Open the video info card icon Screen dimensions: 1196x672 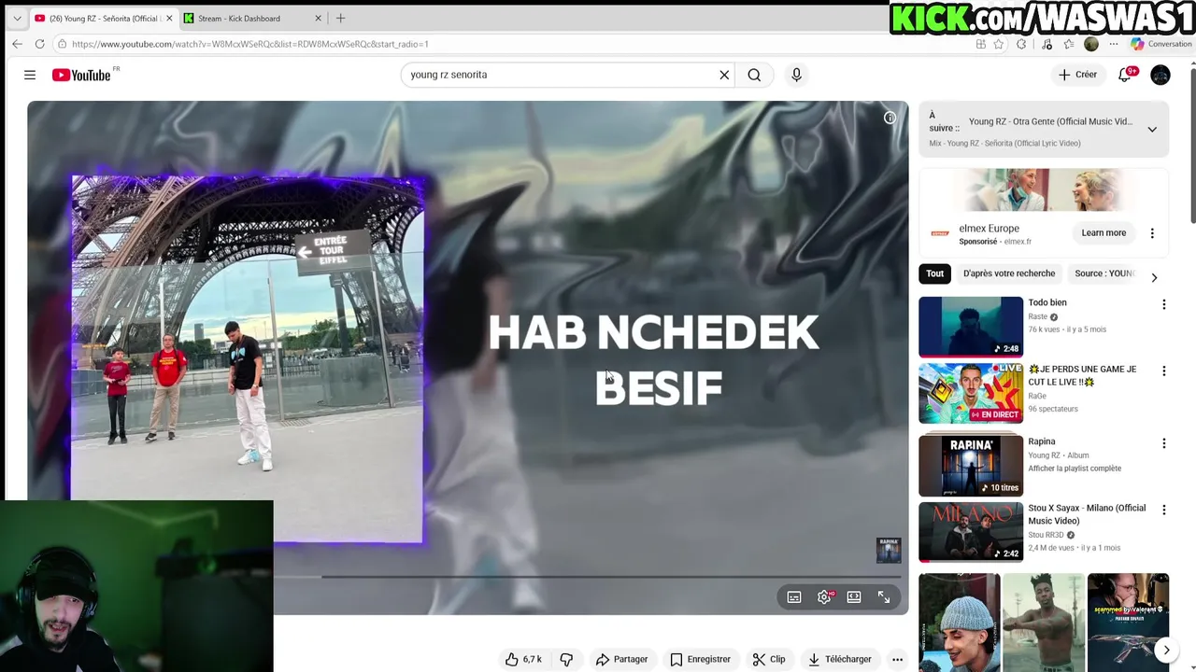click(890, 118)
